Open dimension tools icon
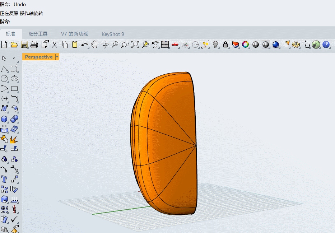Viewport: 335px width, 233px height. click(306, 45)
